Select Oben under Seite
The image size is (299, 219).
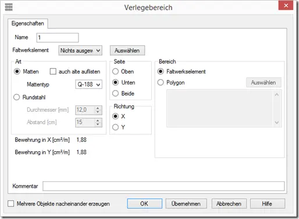(x=115, y=72)
